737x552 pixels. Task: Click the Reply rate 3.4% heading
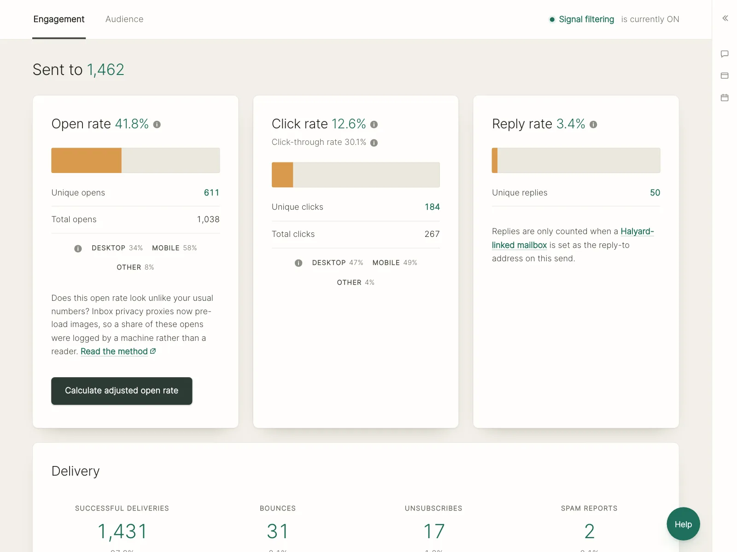point(538,124)
